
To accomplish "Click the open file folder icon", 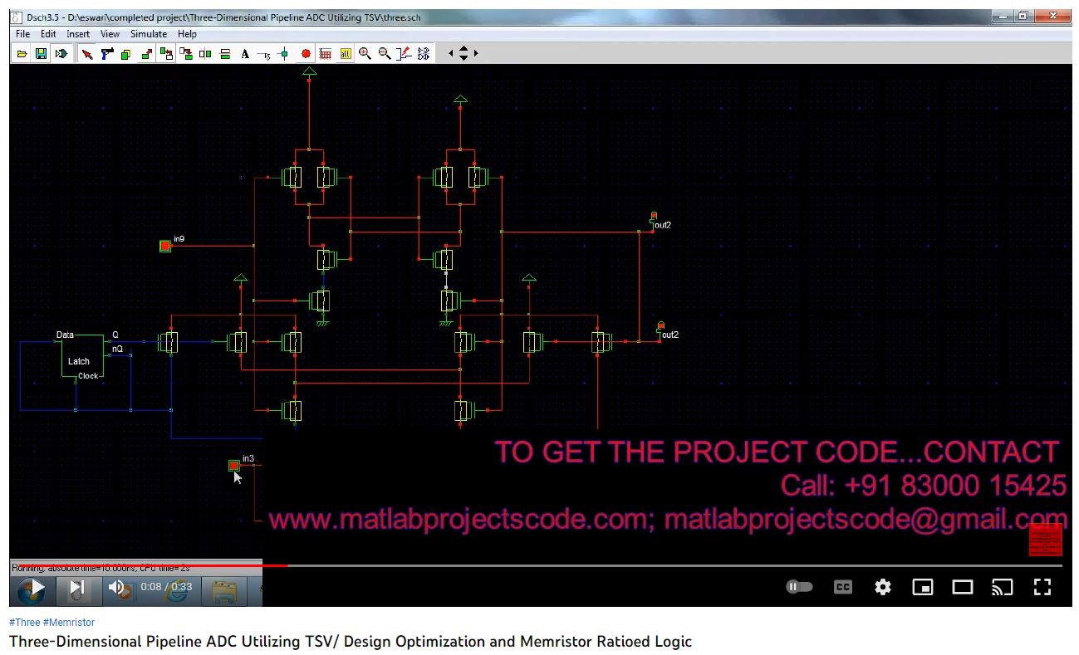I will [22, 54].
